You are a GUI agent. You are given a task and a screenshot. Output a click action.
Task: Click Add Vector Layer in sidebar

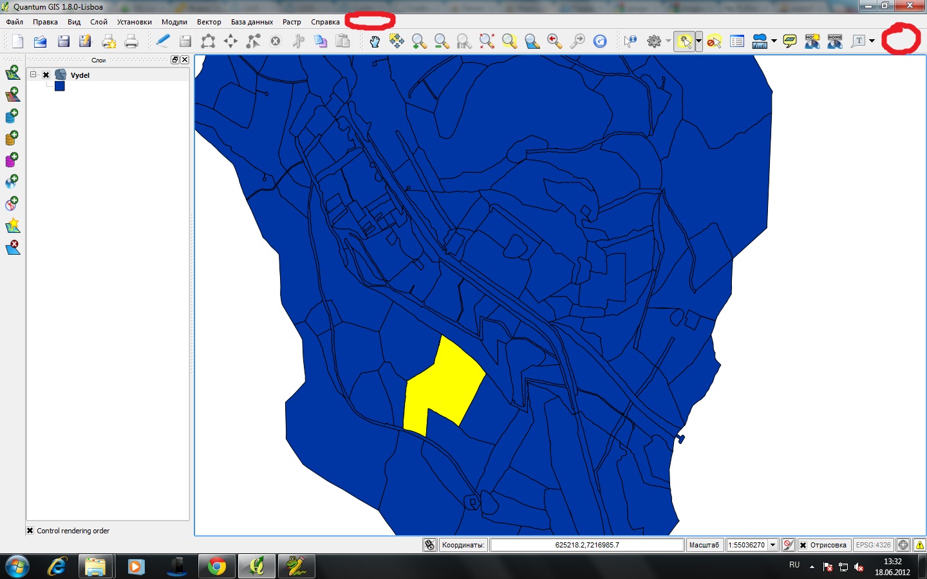coord(12,73)
